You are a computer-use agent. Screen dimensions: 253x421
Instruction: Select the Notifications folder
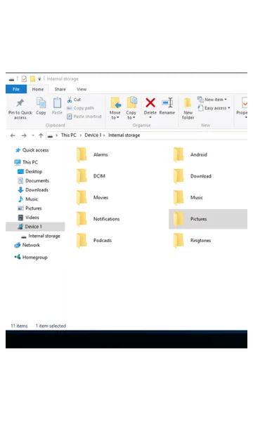[98, 219]
